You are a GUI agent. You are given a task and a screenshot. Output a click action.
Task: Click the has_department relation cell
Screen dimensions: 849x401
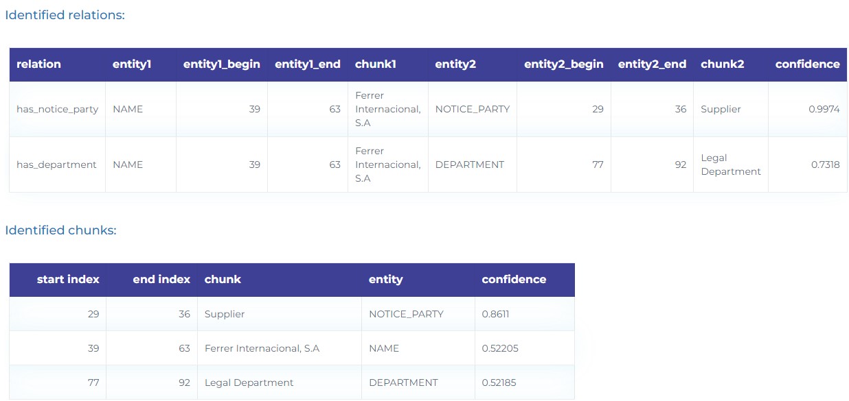tap(56, 165)
